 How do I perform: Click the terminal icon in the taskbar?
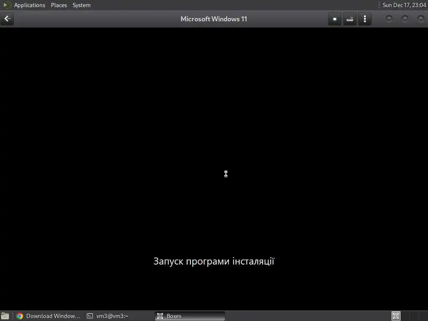90,316
